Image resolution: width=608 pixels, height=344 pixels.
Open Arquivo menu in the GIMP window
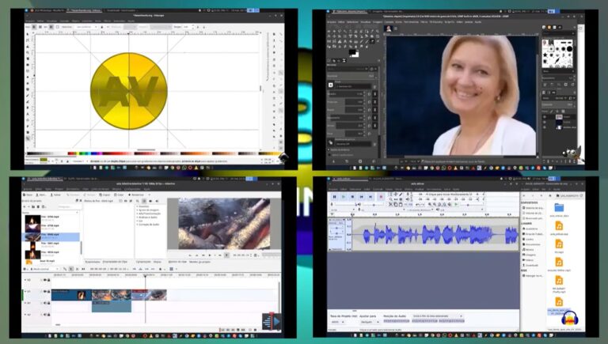click(332, 22)
